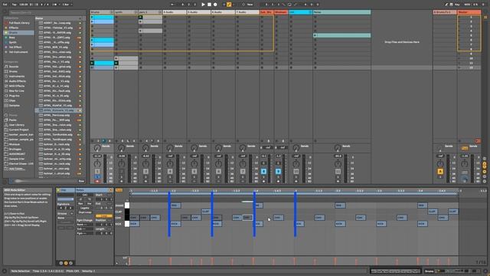490x276 pixels.
Task: Toggle the yellow automation arm button
Action: [229, 5]
